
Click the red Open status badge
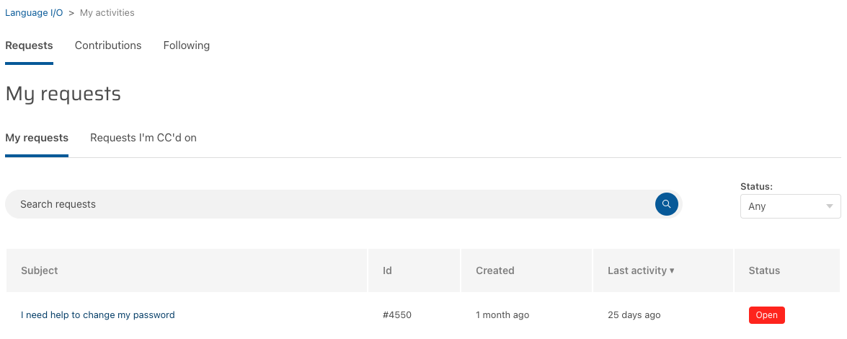tap(766, 315)
